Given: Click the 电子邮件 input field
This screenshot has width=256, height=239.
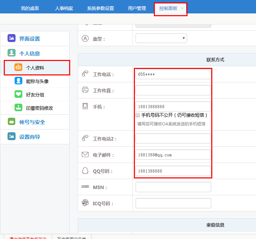Looking at the screenshot, I should click(x=173, y=155).
